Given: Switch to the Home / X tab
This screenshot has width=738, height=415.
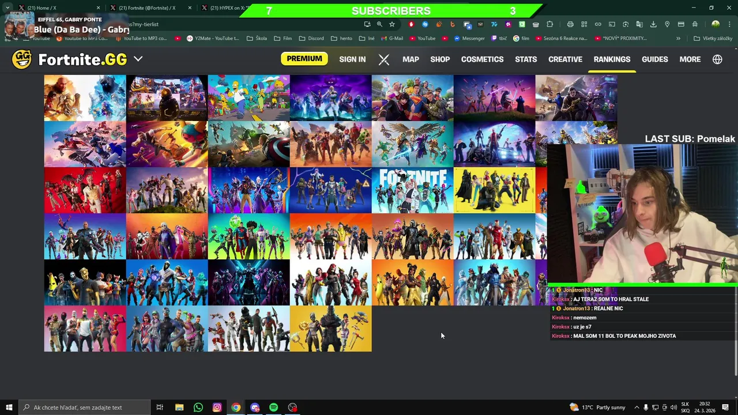Looking at the screenshot, I should point(59,8).
